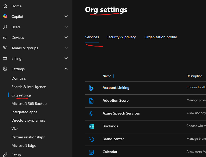Click the Bookings description text

196,126
